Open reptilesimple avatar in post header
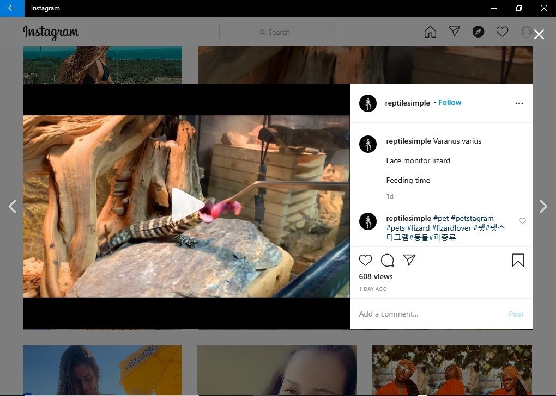The height and width of the screenshot is (396, 556). pyautogui.click(x=368, y=103)
